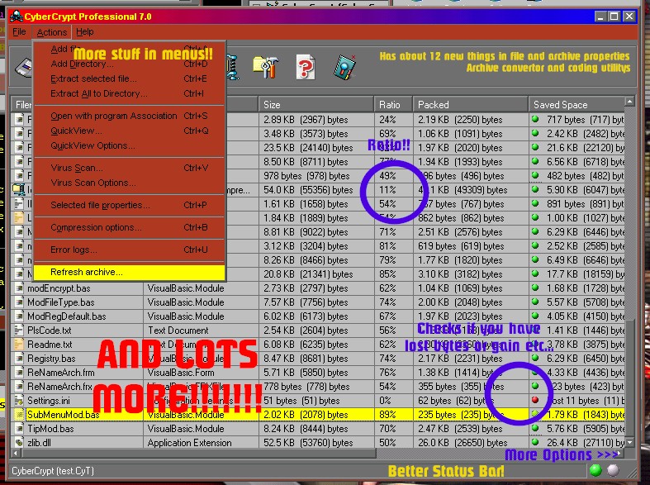Image resolution: width=650 pixels, height=485 pixels.
Task: Click grey status light in status bar
Action: (613, 470)
